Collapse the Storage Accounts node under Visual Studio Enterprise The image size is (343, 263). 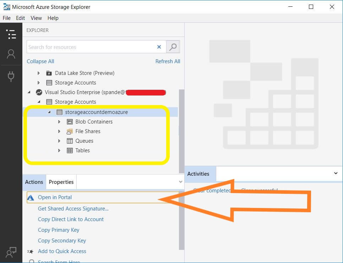point(39,102)
